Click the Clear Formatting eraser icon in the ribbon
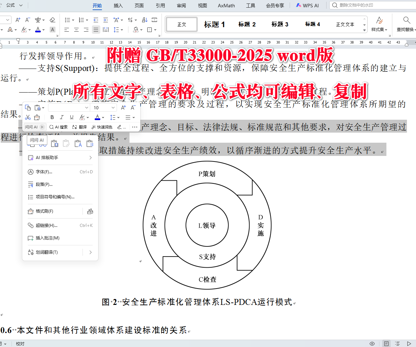This screenshot has height=347, width=416. coord(53,20)
